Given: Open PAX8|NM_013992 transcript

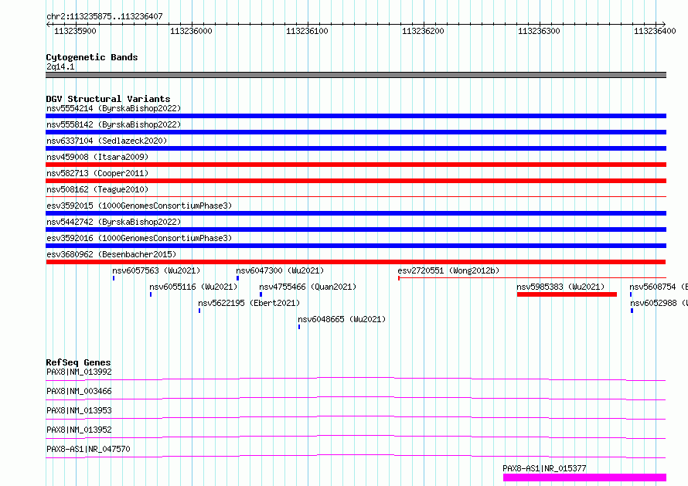Looking at the screenshot, I should (79, 372).
